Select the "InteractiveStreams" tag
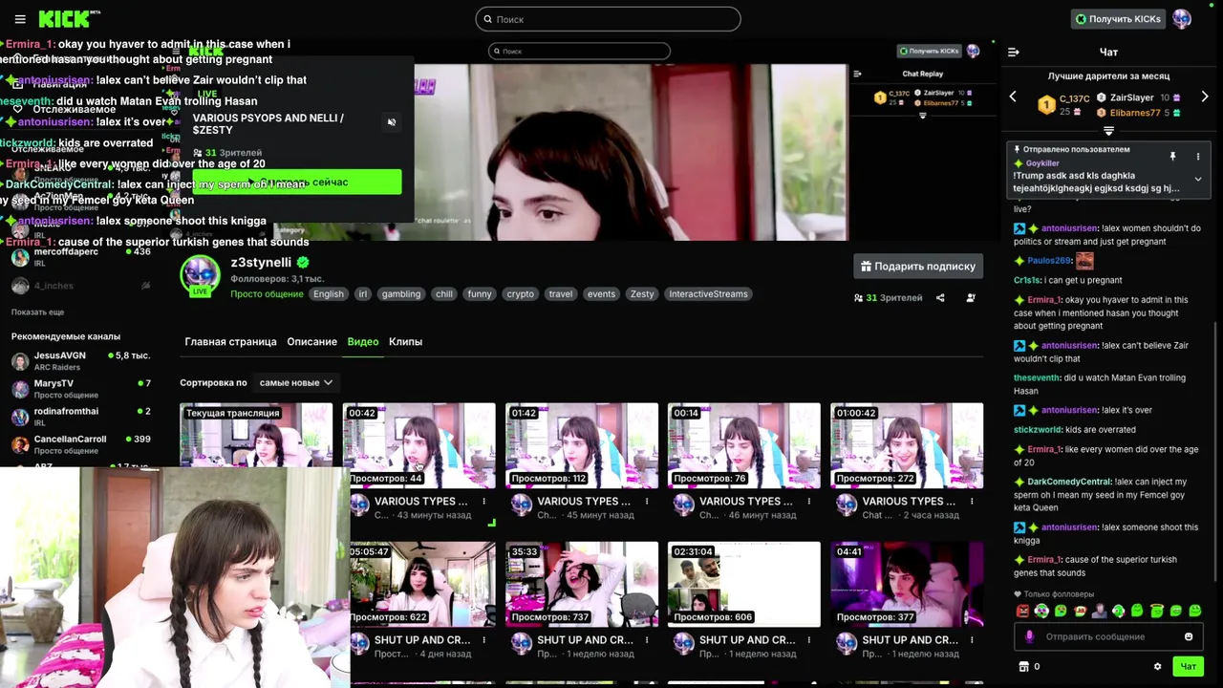Viewport: 1223px width, 688px height. pos(708,294)
